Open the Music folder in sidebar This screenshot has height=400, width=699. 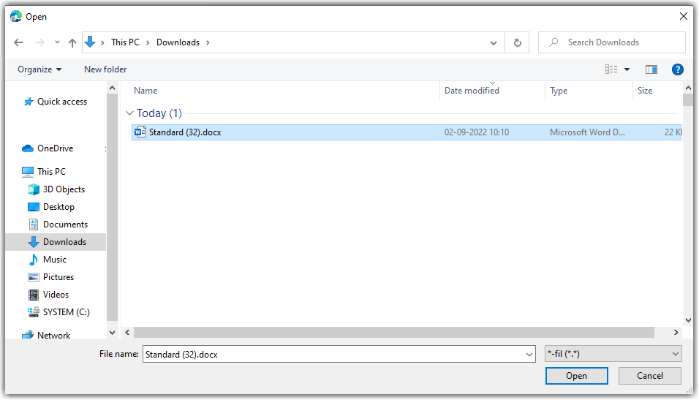[54, 260]
